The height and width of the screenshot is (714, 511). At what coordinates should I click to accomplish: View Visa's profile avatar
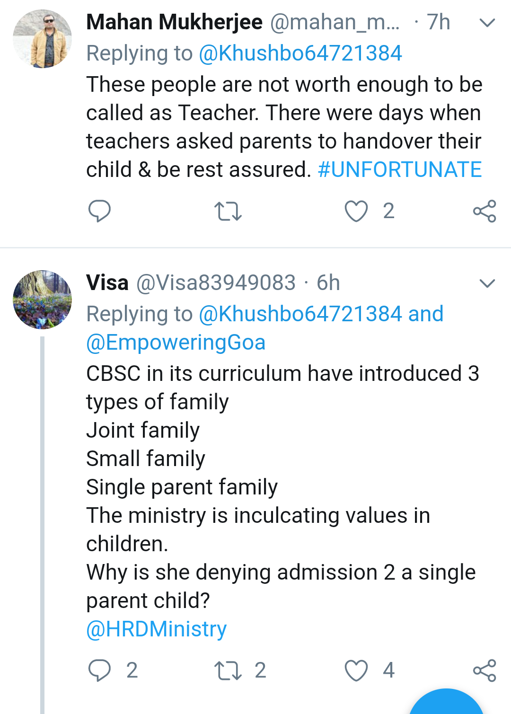pos(43,300)
